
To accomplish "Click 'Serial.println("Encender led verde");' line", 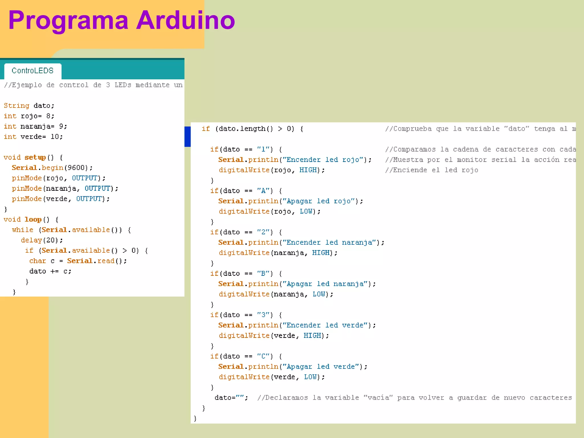I will 297,325.
